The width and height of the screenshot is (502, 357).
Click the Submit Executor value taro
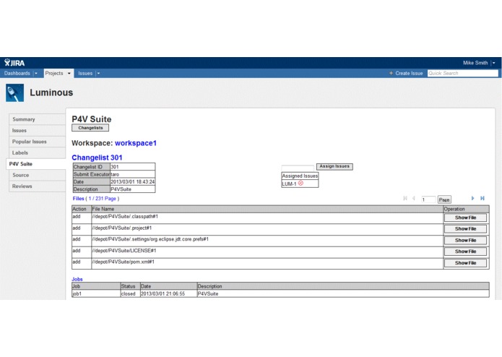133,174
